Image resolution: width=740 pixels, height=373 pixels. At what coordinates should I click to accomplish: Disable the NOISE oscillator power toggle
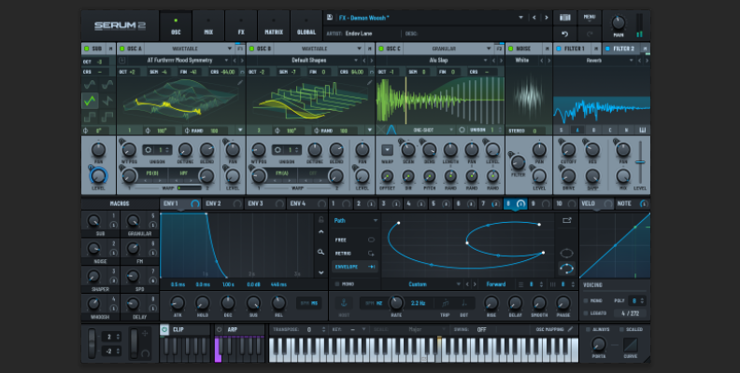point(510,48)
